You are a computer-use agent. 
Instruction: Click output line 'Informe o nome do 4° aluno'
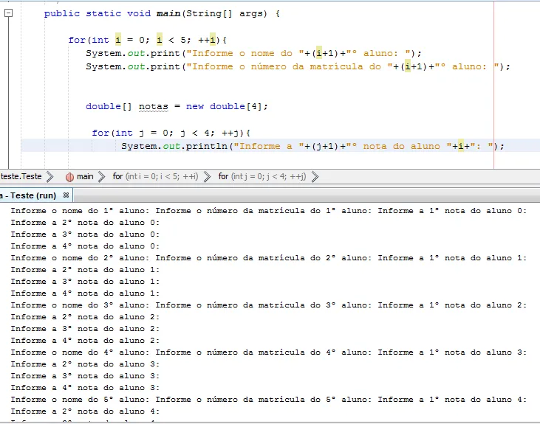pyautogui.click(x=269, y=352)
